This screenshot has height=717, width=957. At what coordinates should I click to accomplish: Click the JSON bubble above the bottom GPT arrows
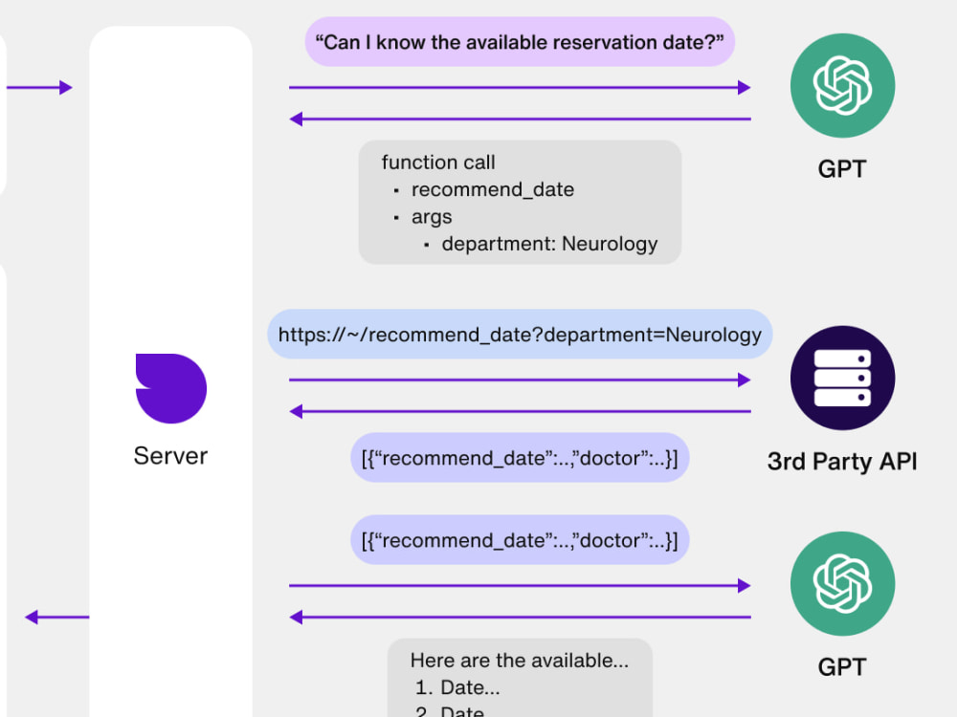[520, 540]
